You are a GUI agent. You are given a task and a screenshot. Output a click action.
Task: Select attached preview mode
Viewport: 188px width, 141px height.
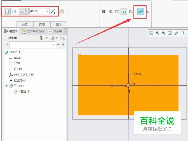pos(124,11)
